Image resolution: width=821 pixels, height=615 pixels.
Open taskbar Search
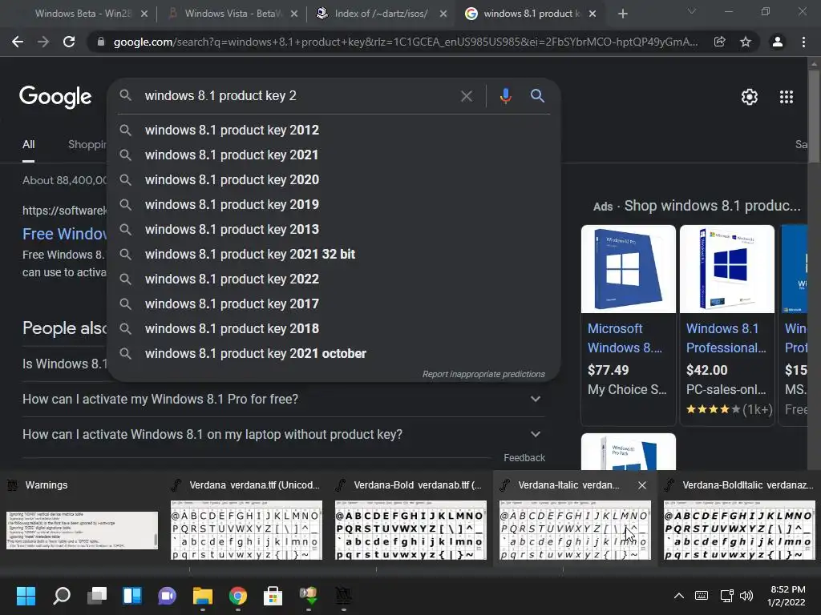tap(61, 596)
